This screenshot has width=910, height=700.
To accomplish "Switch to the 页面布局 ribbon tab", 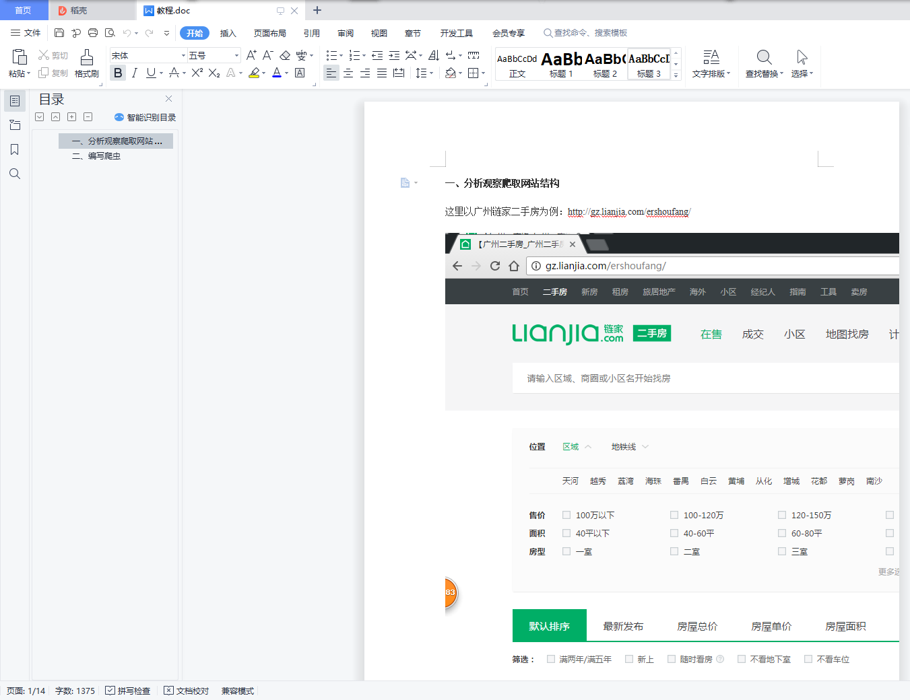I will [269, 33].
